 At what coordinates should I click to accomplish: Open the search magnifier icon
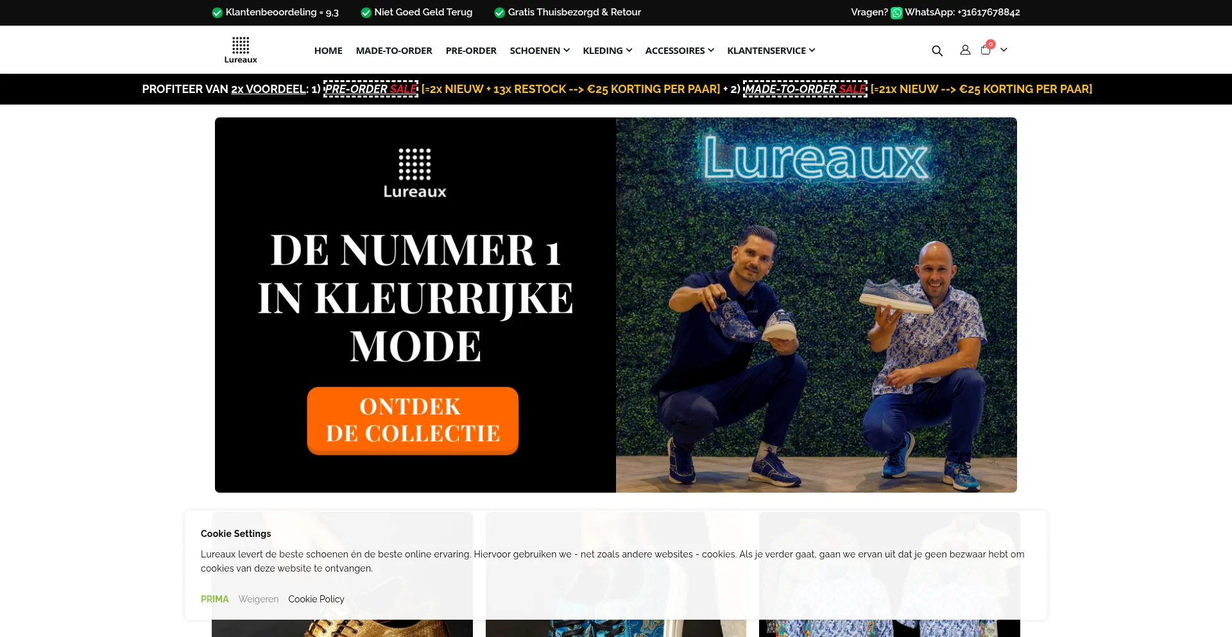(x=937, y=51)
